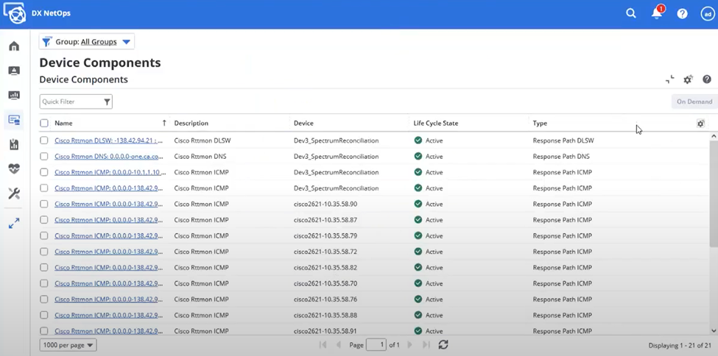Open the health heartbeat icon in sidebar
718x356 pixels.
pos(14,169)
